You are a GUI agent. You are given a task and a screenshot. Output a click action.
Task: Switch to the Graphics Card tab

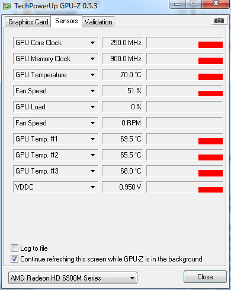(x=28, y=22)
